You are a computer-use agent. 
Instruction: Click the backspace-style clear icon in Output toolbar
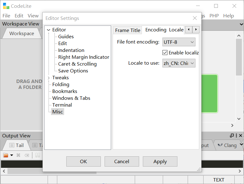(x=27, y=155)
